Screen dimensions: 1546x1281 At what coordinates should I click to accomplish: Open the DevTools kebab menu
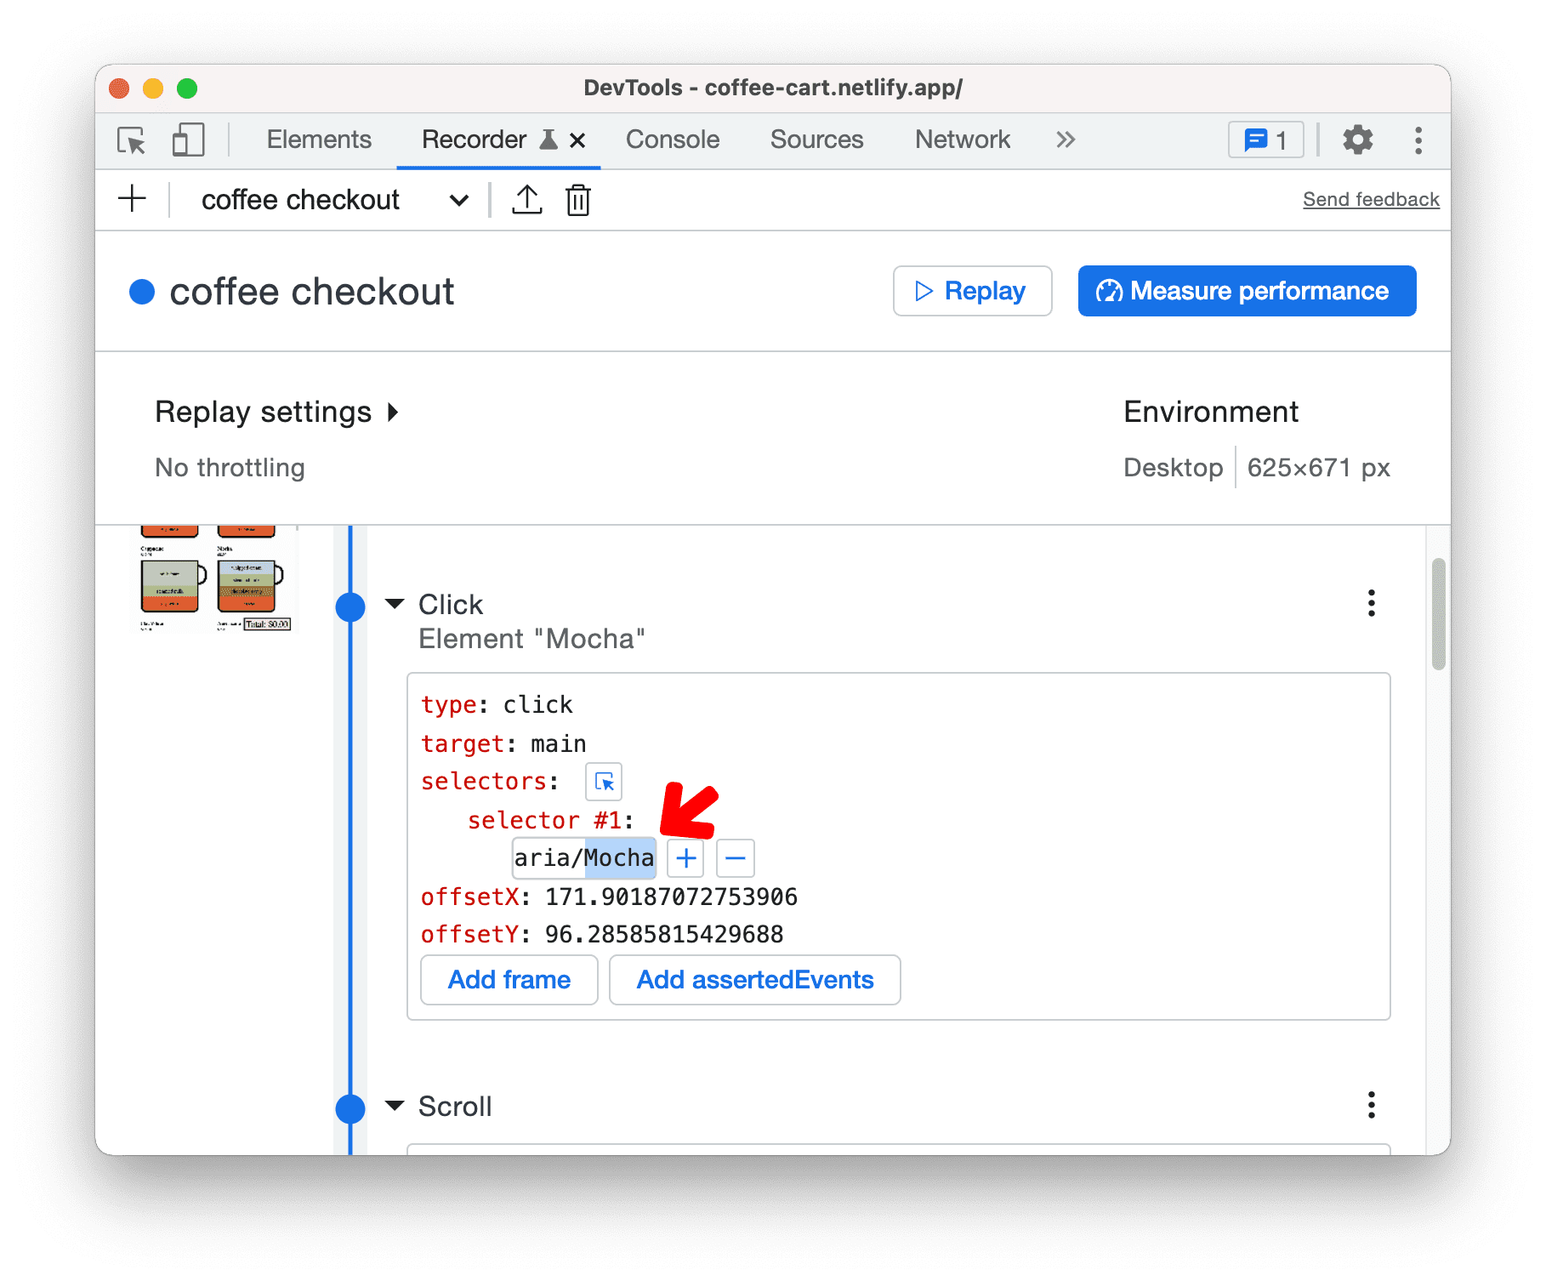(1418, 140)
